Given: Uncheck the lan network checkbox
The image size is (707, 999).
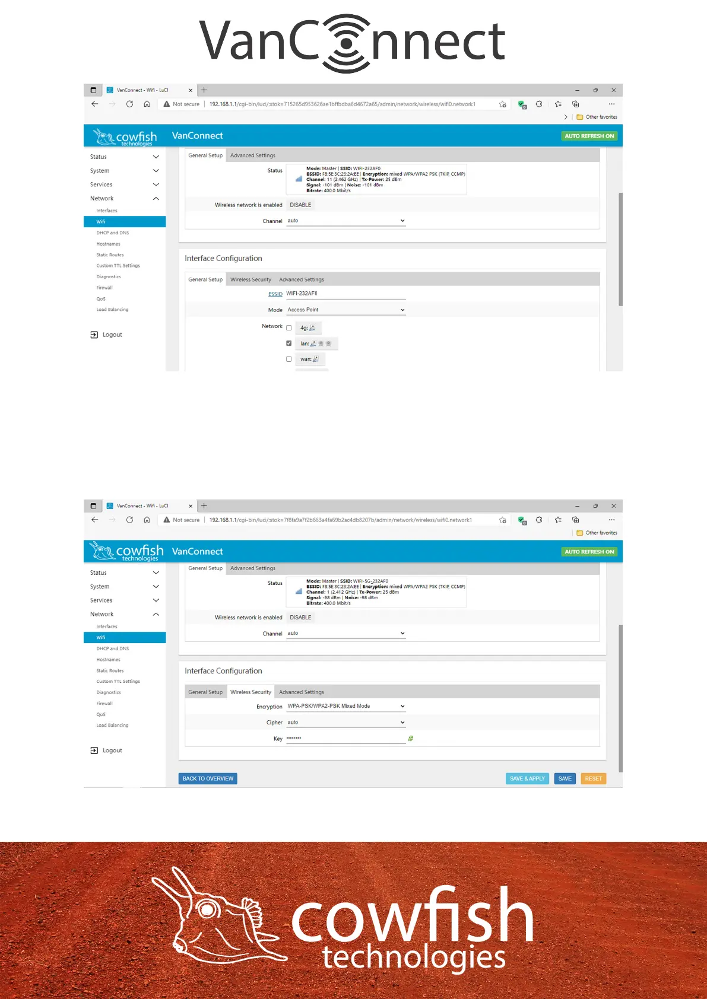Looking at the screenshot, I should tap(289, 343).
